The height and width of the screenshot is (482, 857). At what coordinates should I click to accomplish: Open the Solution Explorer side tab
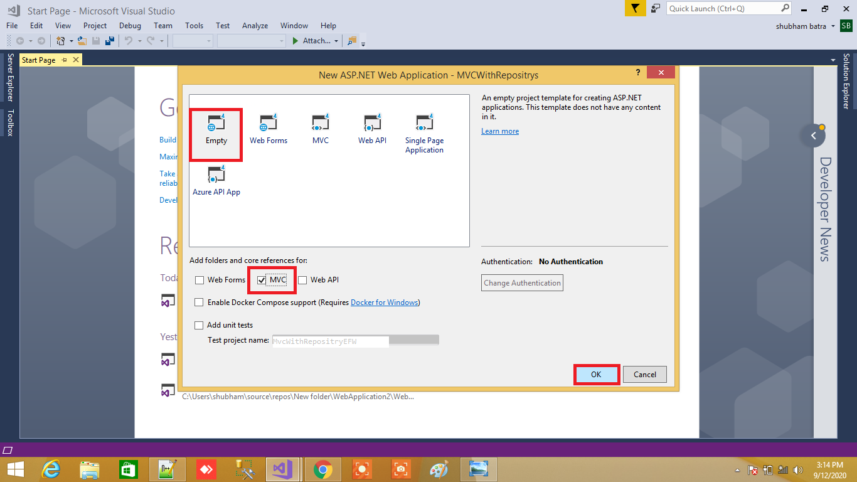pyautogui.click(x=846, y=81)
